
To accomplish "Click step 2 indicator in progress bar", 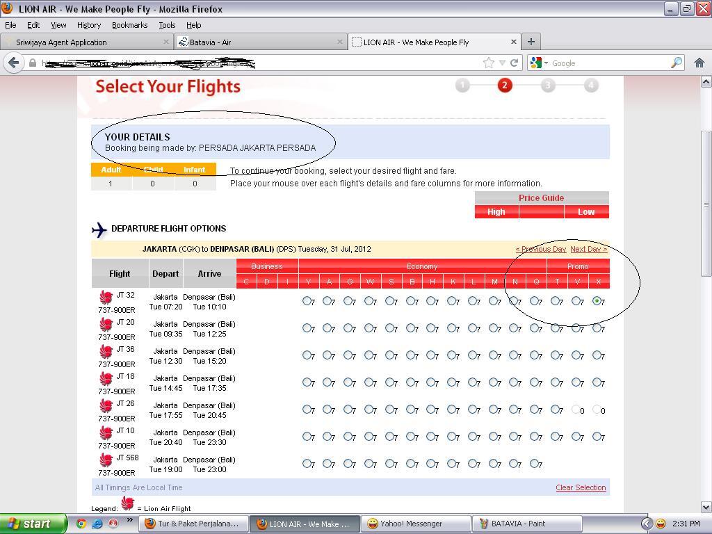I will 505,86.
